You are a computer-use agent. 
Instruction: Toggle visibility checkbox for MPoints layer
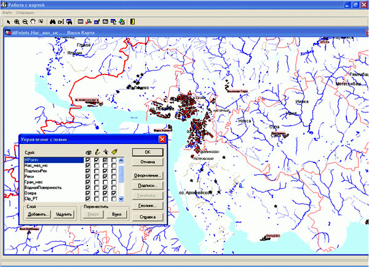coord(88,160)
